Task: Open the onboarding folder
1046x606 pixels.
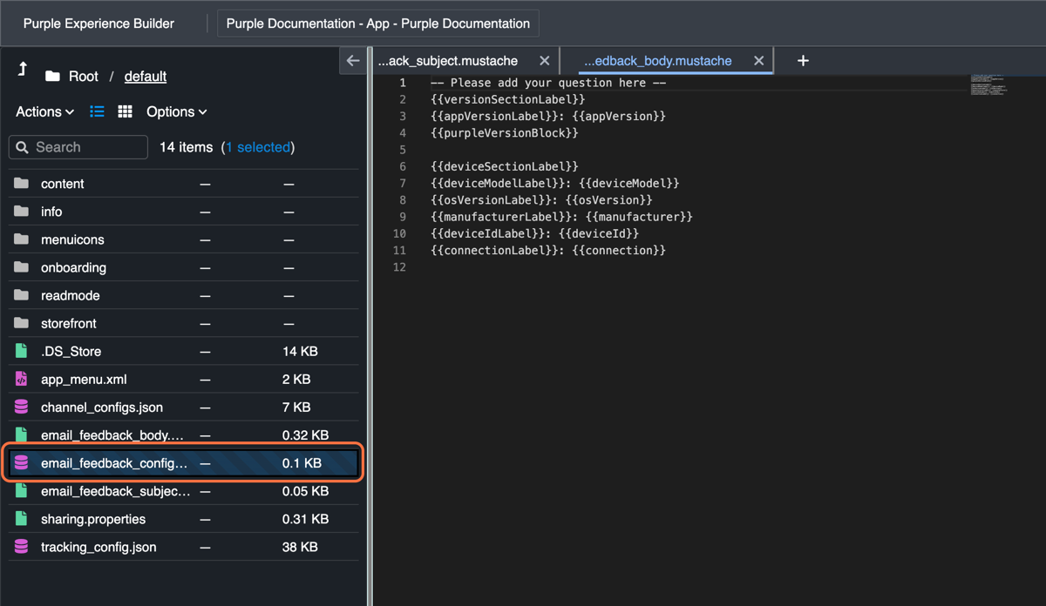Action: 73,267
